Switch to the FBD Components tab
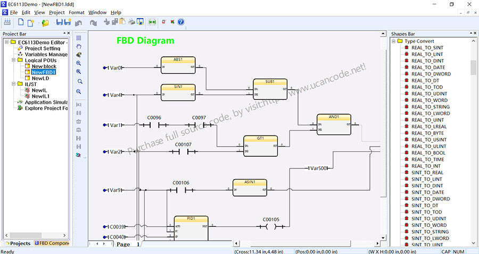Image resolution: width=479 pixels, height=254 pixels. (x=52, y=243)
